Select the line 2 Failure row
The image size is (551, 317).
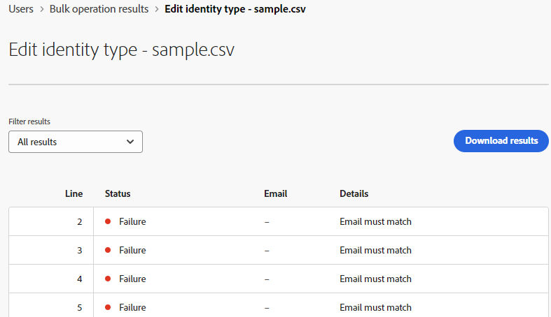tap(279, 221)
